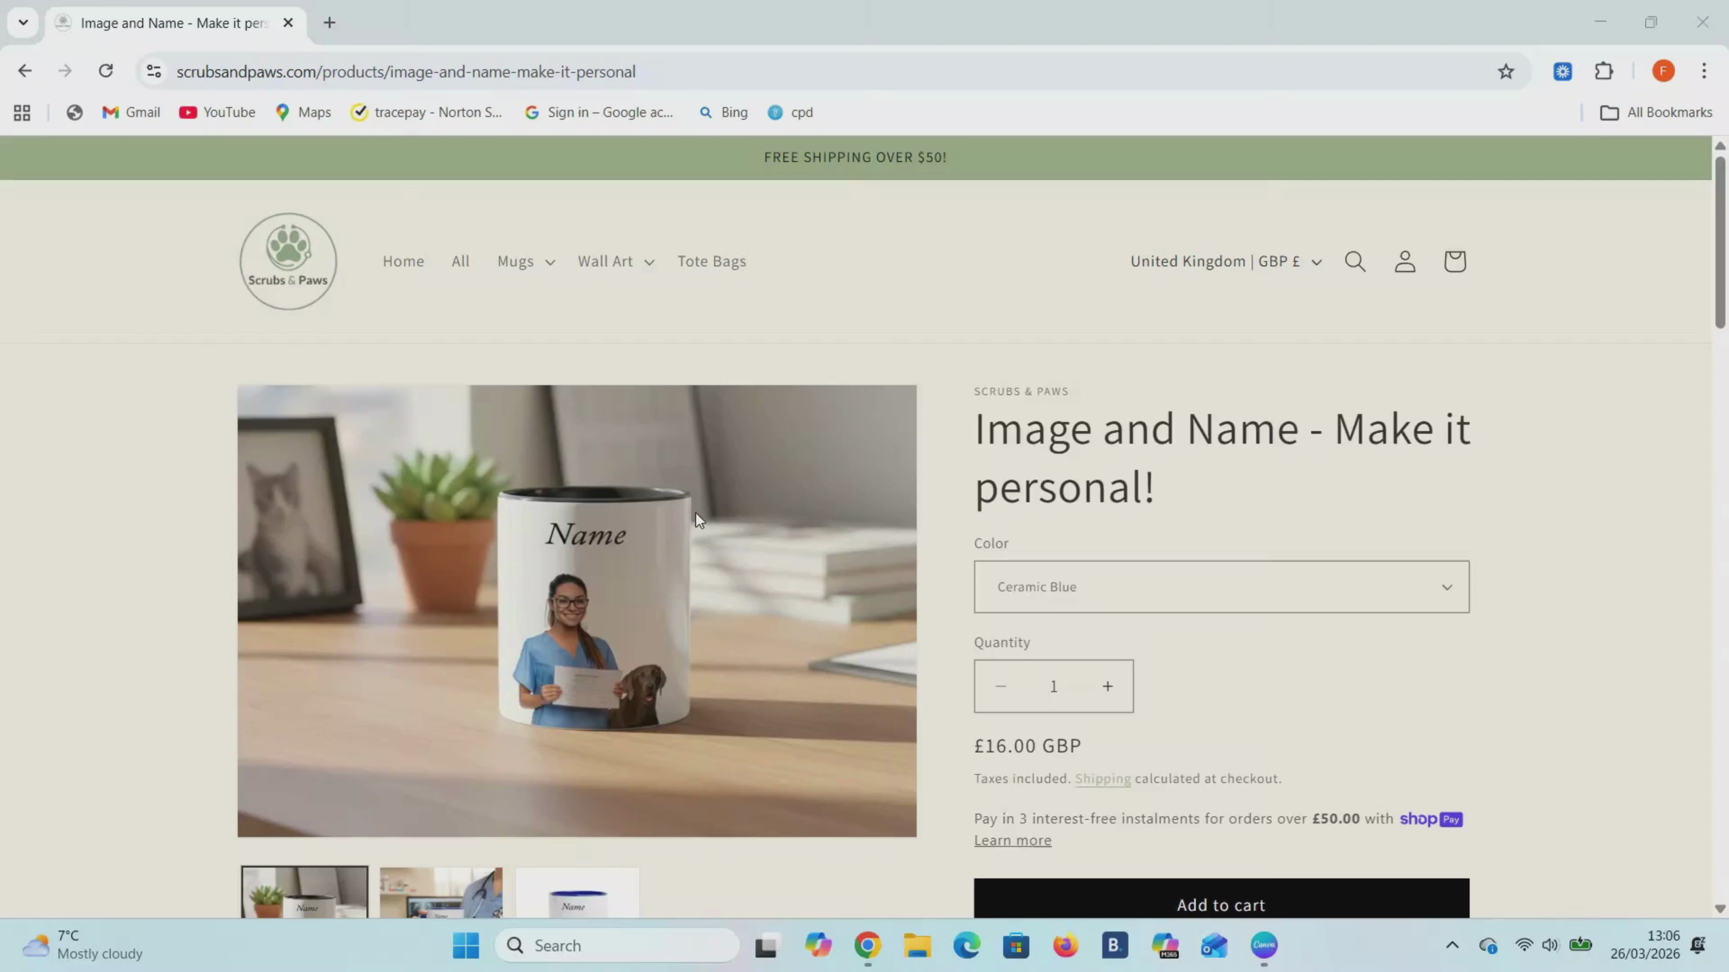Go to the All menu item
Viewport: 1729px width, 972px height.
tap(461, 261)
